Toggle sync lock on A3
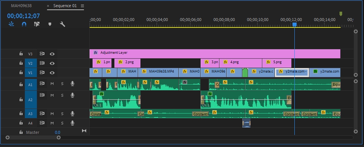 pyautogui.click(x=42, y=113)
